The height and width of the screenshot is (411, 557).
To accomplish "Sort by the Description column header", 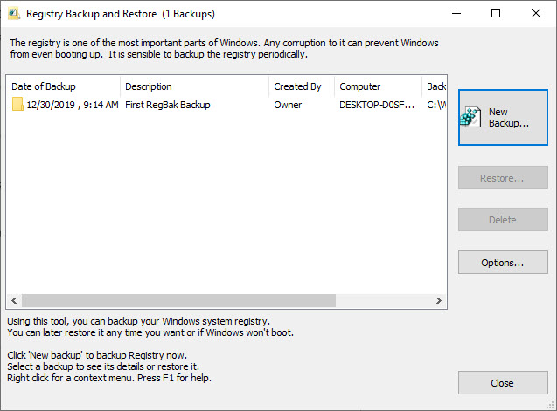I will pos(194,86).
